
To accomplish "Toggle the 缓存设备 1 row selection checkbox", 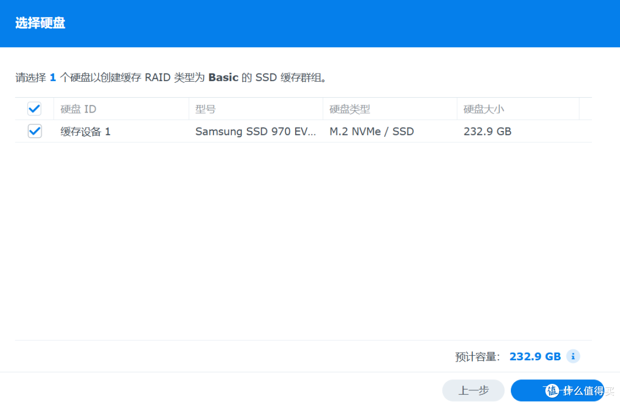I will click(34, 131).
